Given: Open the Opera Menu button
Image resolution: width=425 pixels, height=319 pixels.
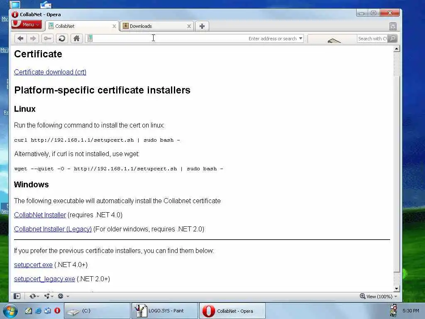Looking at the screenshot, I should [x=27, y=25].
